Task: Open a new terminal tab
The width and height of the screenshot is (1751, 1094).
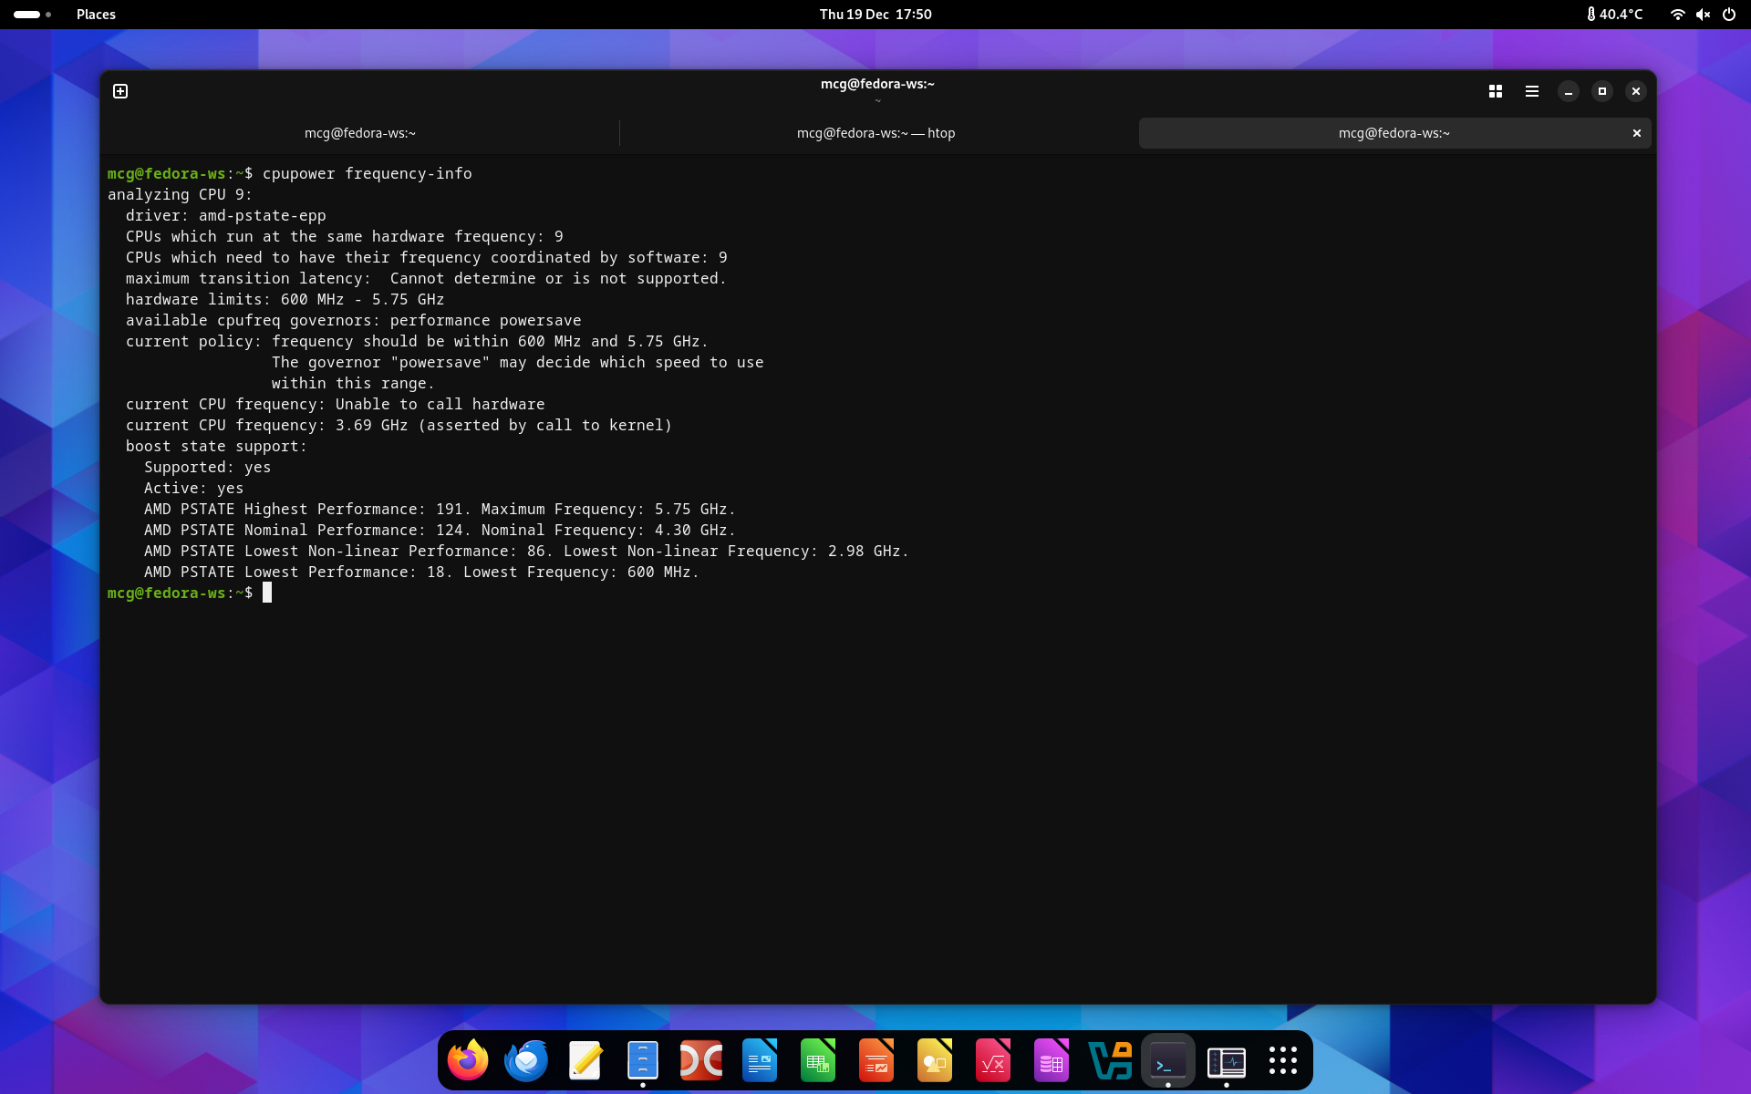Action: click(x=120, y=91)
